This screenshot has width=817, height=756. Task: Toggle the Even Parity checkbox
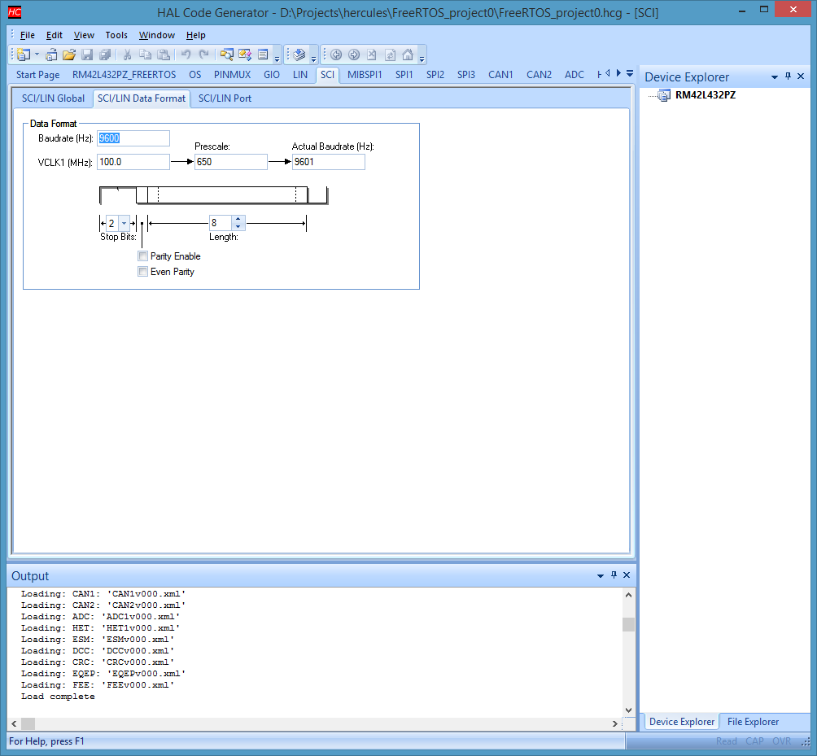click(x=142, y=272)
